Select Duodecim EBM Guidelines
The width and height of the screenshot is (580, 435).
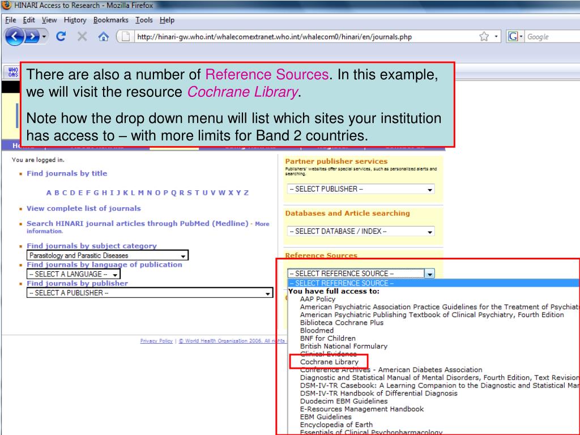(344, 401)
